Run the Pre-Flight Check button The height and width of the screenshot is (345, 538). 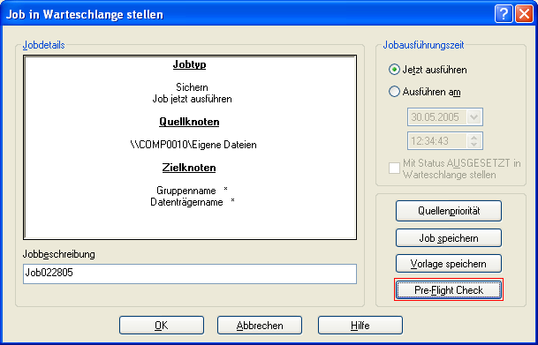click(449, 289)
